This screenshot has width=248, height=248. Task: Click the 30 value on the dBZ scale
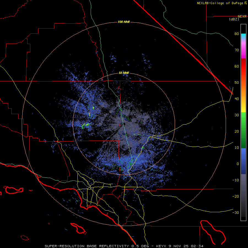pos(237,115)
